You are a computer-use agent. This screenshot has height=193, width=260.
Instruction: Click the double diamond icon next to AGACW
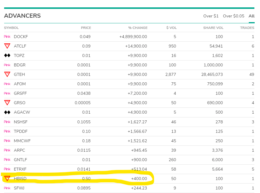pyautogui.click(x=7, y=112)
